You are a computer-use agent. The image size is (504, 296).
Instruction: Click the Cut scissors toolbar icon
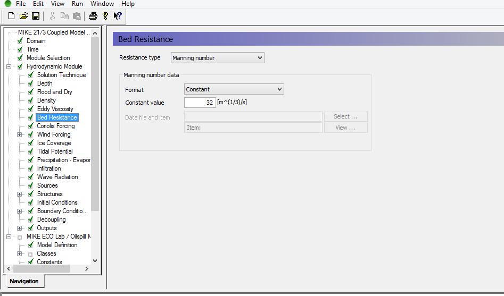pos(52,16)
